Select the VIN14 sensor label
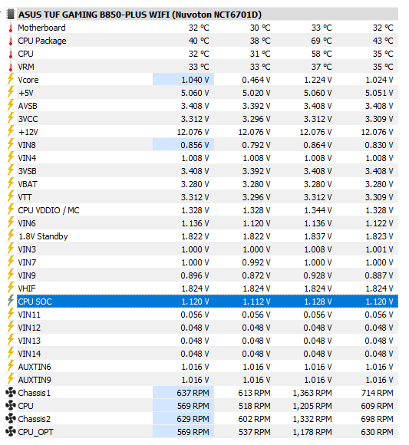Viewport: 409px width, 445px height. (x=29, y=354)
